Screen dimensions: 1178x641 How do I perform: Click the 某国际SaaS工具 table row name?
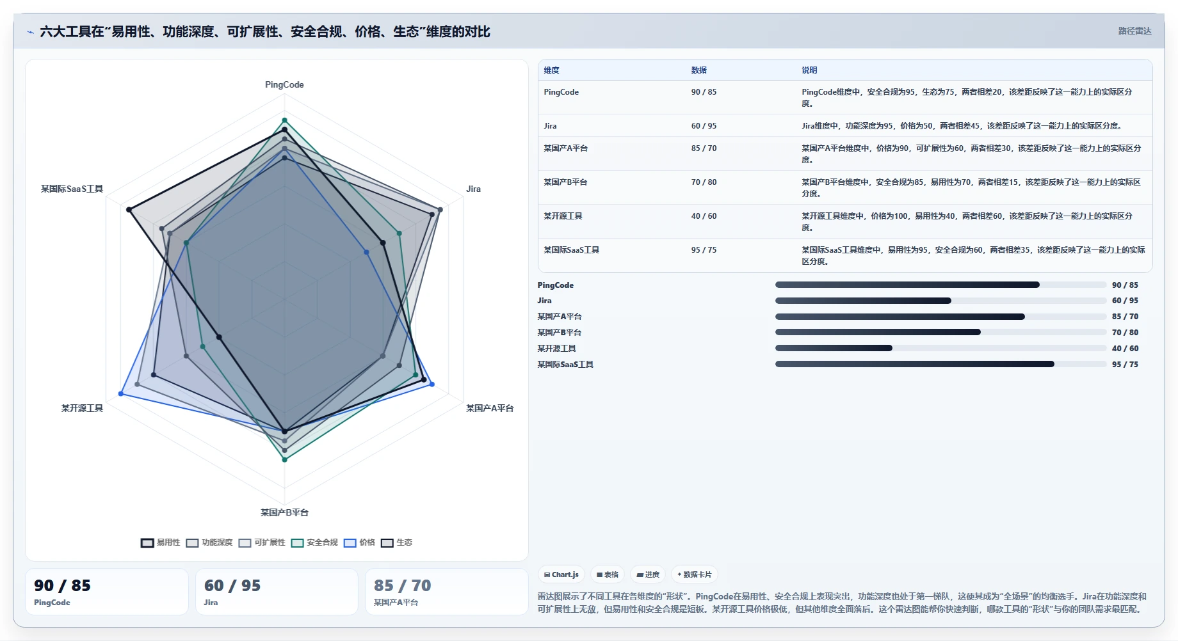click(x=571, y=250)
